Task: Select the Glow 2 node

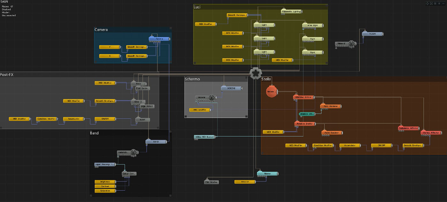Action: coord(138,102)
